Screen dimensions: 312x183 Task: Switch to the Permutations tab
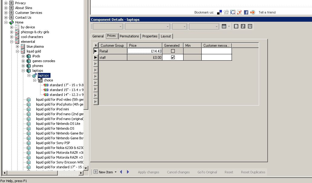point(129,36)
